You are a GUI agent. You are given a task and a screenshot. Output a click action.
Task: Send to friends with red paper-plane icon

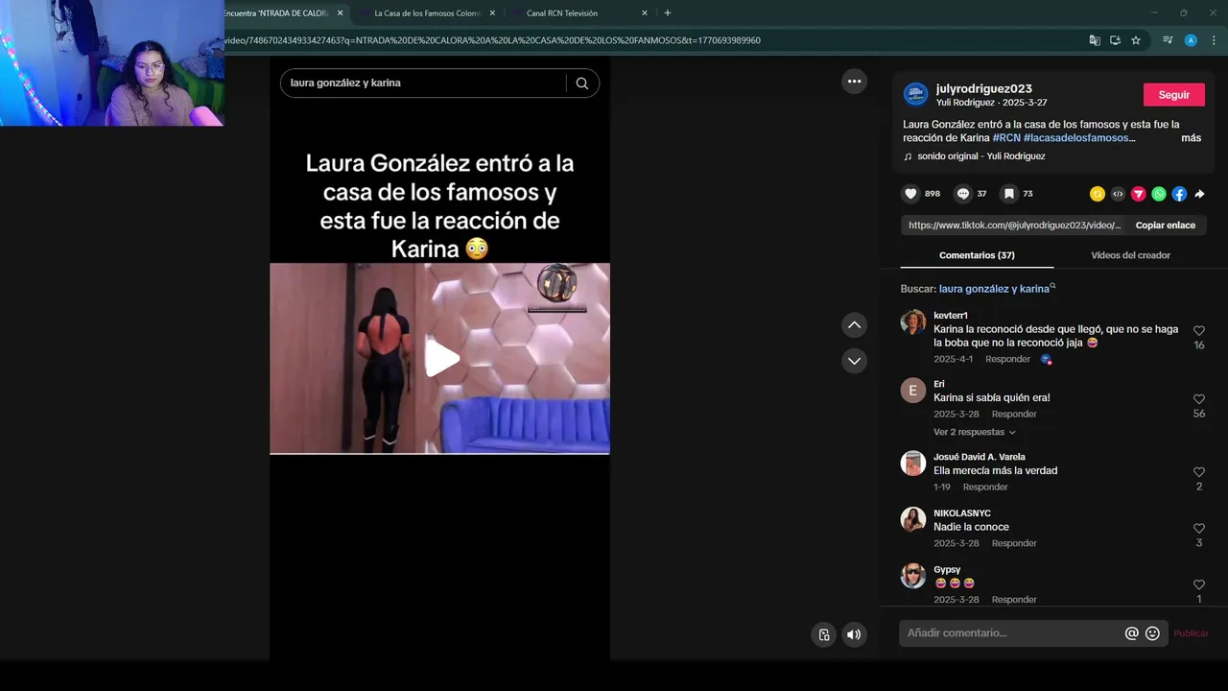tap(1139, 194)
